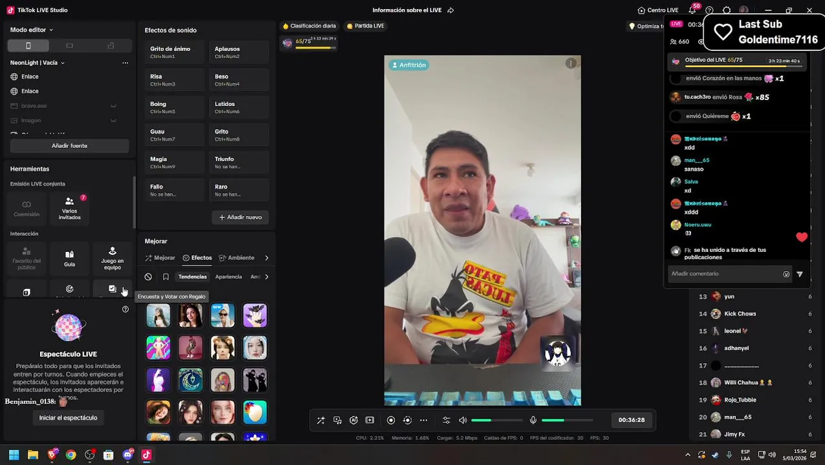Play the Risa sound effect
The image size is (825, 465).
(x=175, y=80)
